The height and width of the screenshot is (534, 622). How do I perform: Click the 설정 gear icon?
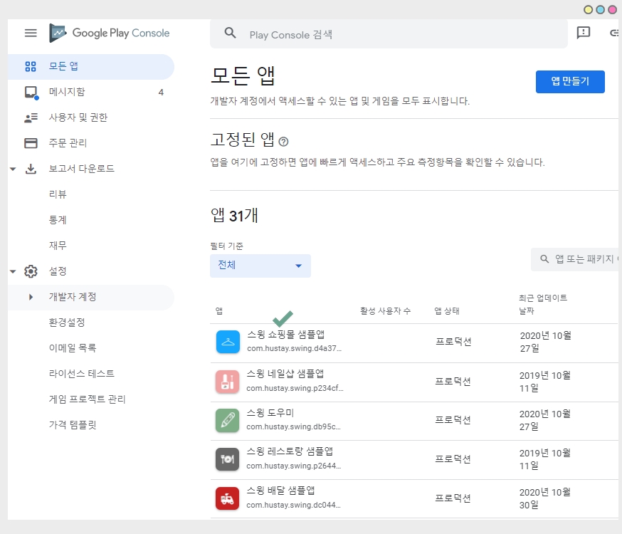coord(31,271)
